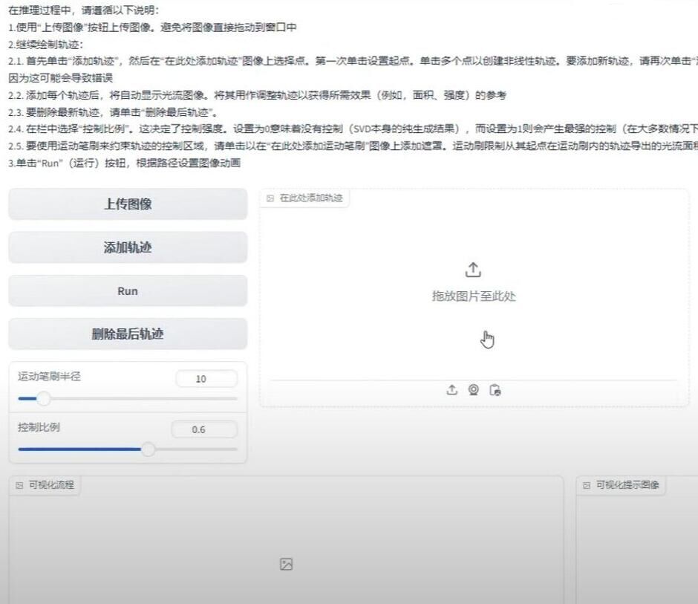
Task: Click the image icon beside 可视化流程 label
Action: (x=19, y=485)
